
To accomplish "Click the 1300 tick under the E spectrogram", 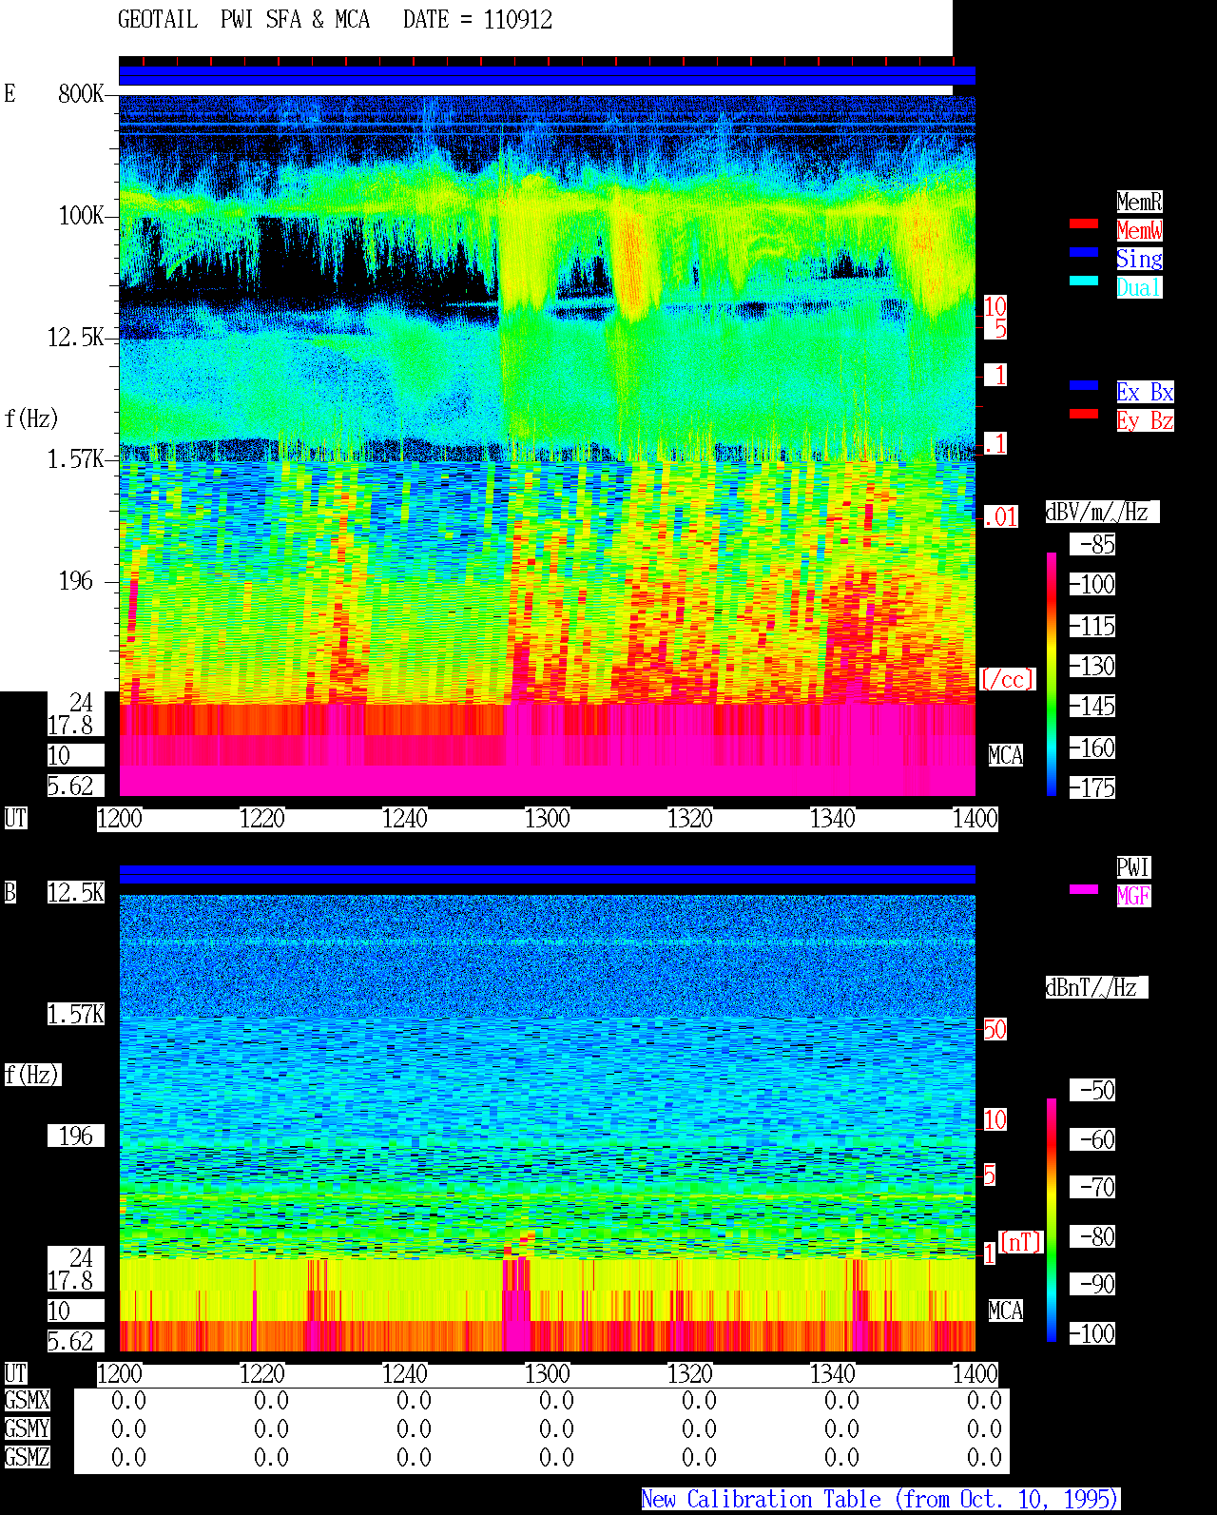I will pyautogui.click(x=547, y=819).
